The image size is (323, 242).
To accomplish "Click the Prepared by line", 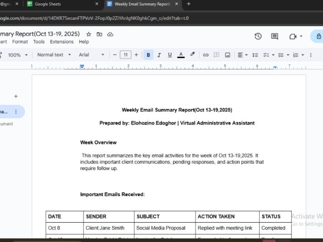I will pyautogui.click(x=177, y=123).
